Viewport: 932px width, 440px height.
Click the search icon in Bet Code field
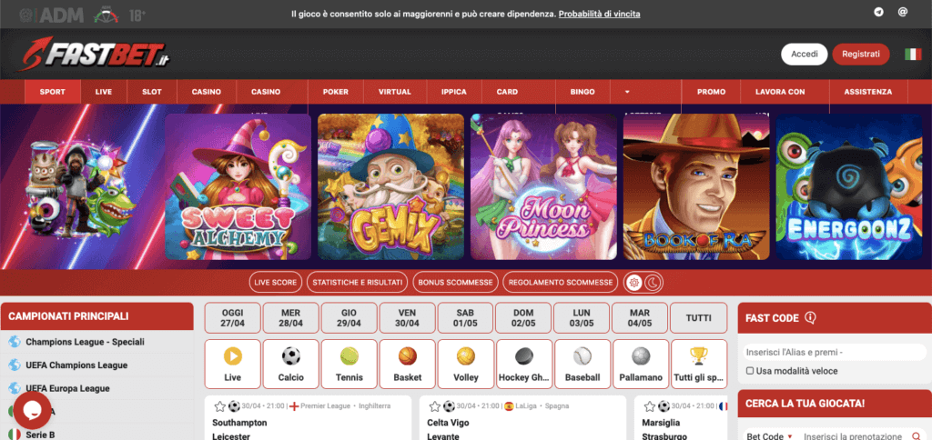[914, 436]
